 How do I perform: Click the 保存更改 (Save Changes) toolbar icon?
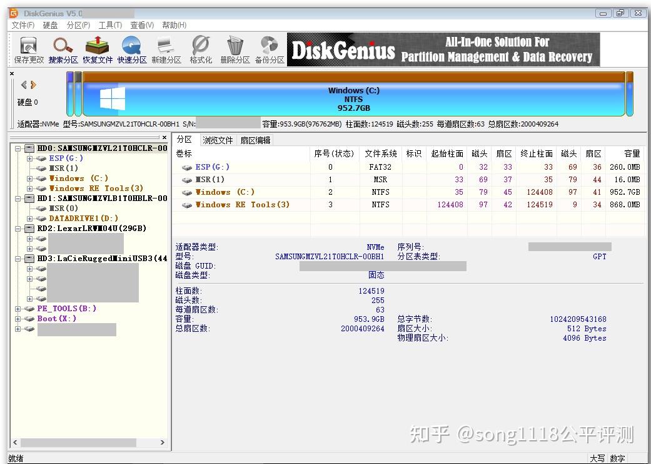(x=28, y=49)
